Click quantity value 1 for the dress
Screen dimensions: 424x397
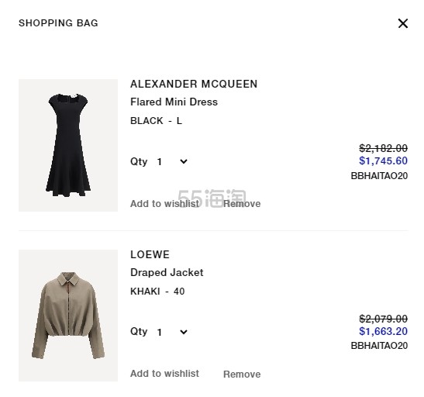[x=159, y=162]
